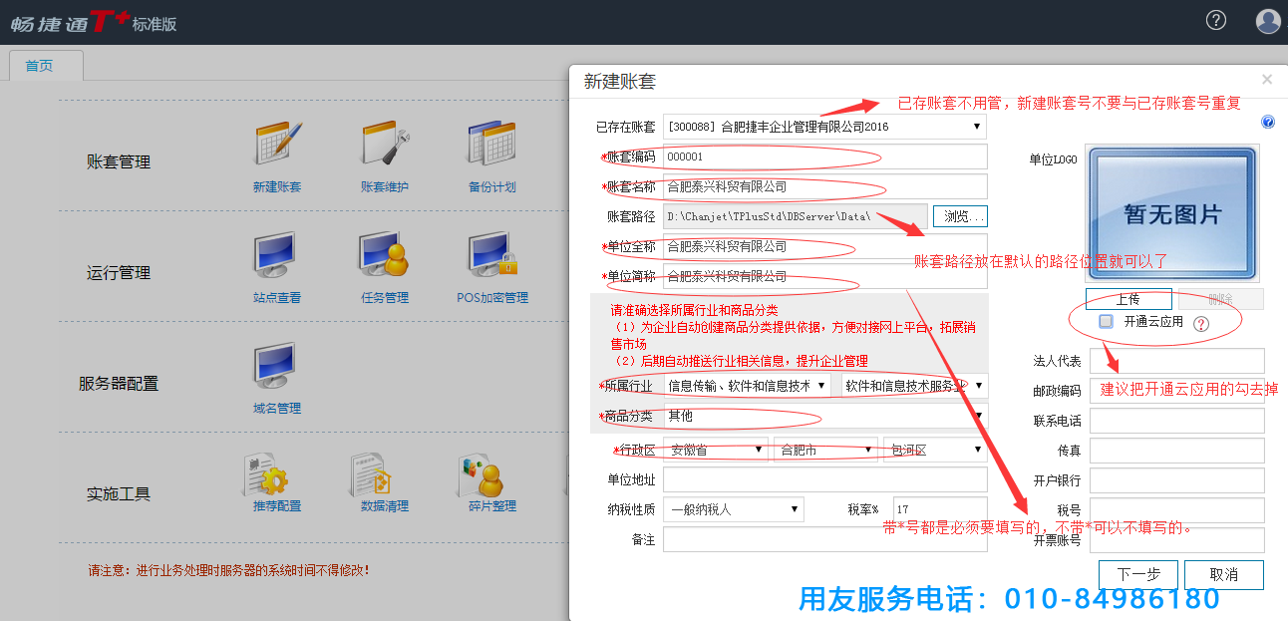Image resolution: width=1288 pixels, height=621 pixels.
Task: Expand the 所属行业 first dropdown
Action: [747, 386]
